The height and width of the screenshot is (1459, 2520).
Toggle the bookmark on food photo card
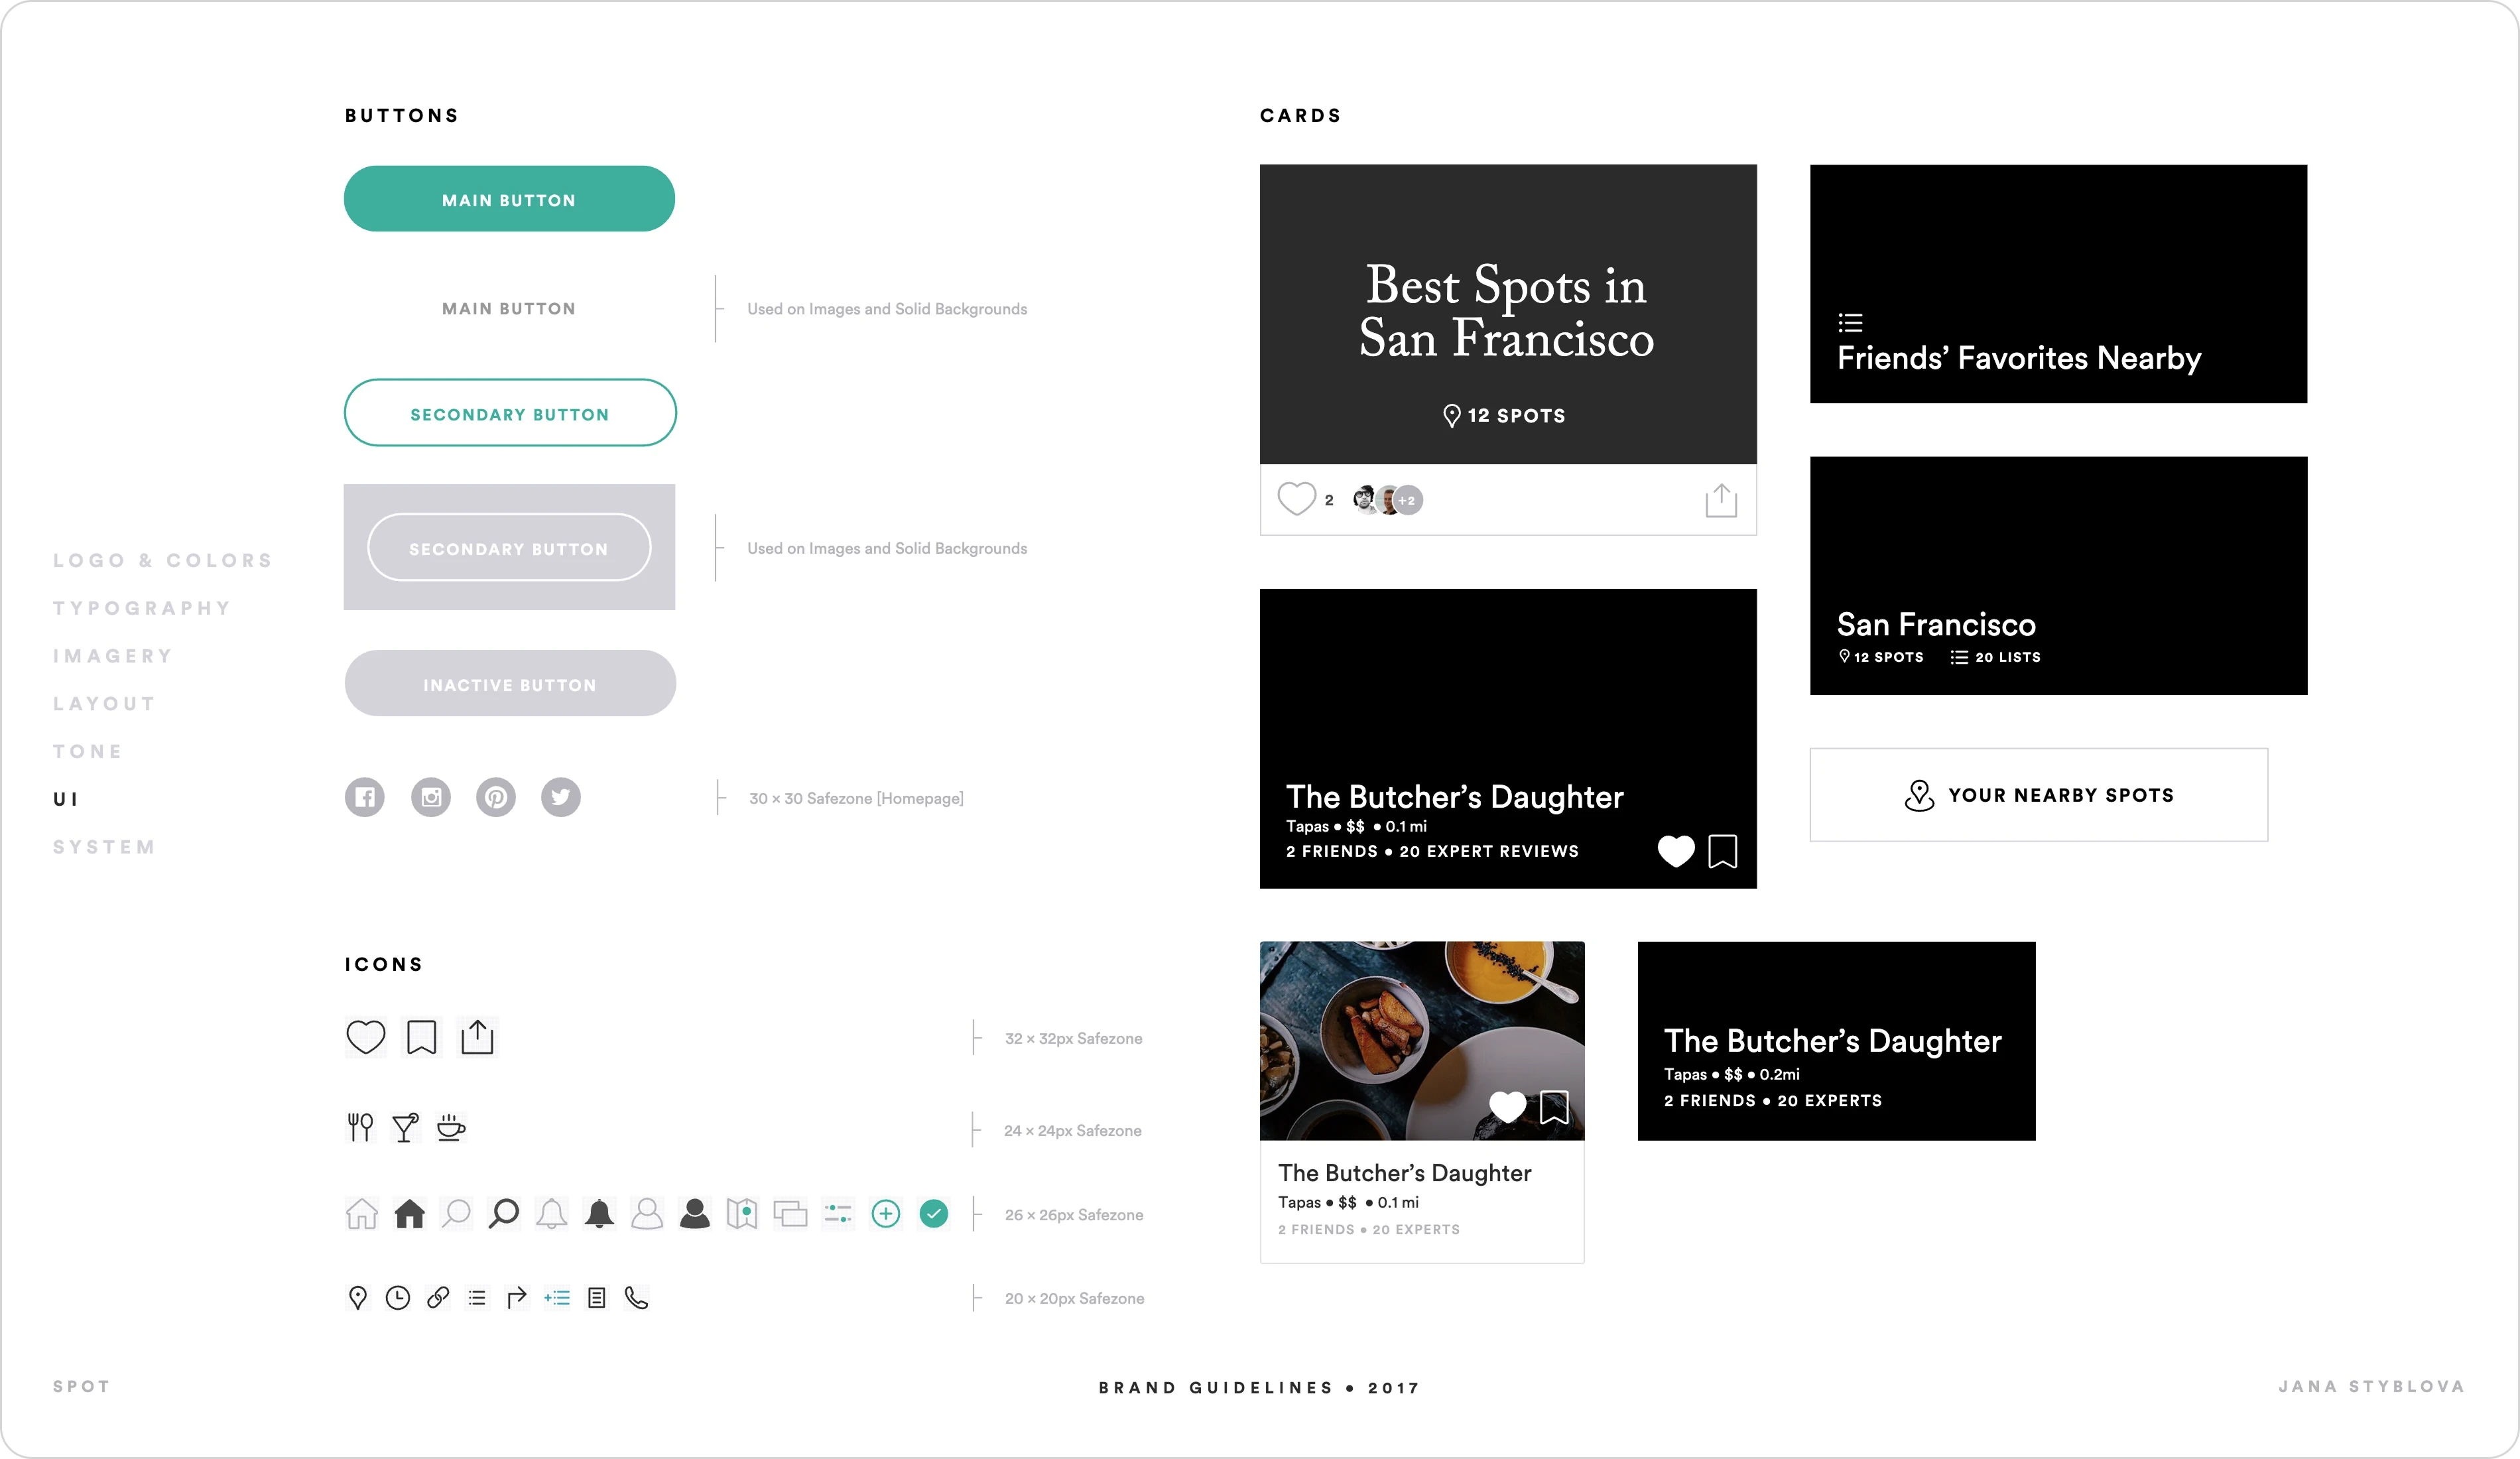[1554, 1106]
